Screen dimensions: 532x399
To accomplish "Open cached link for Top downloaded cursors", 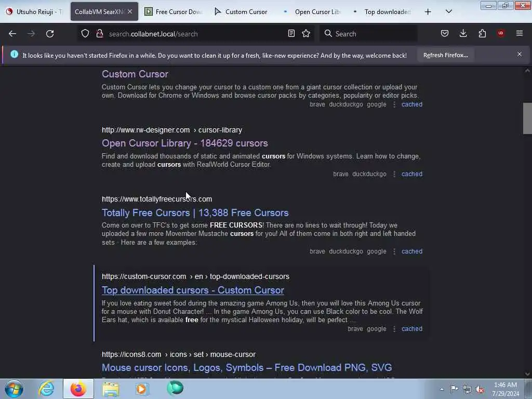I will pos(412,329).
